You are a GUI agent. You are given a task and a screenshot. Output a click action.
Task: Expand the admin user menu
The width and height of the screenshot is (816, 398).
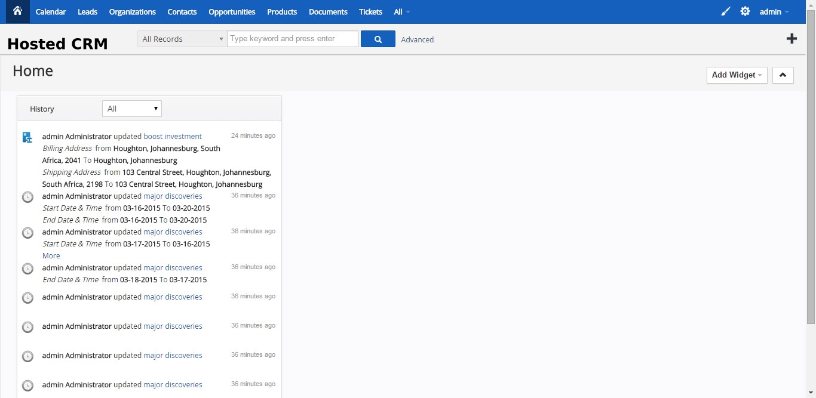pyautogui.click(x=774, y=12)
